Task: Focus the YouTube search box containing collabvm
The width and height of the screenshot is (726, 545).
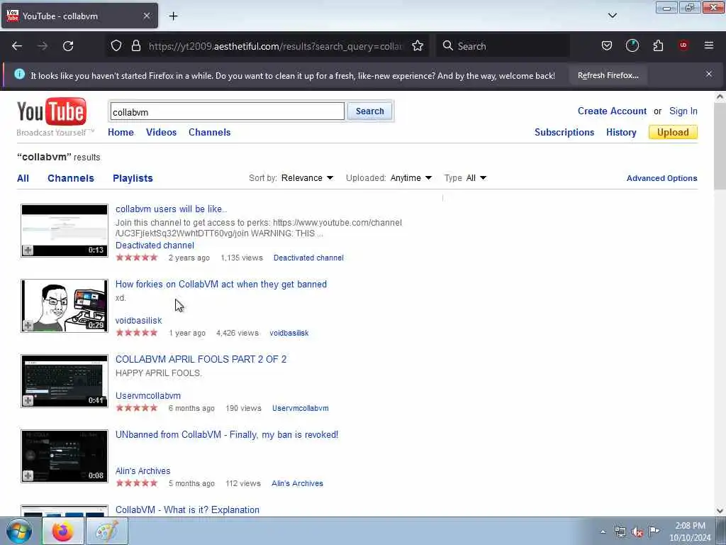Action: tap(227, 111)
